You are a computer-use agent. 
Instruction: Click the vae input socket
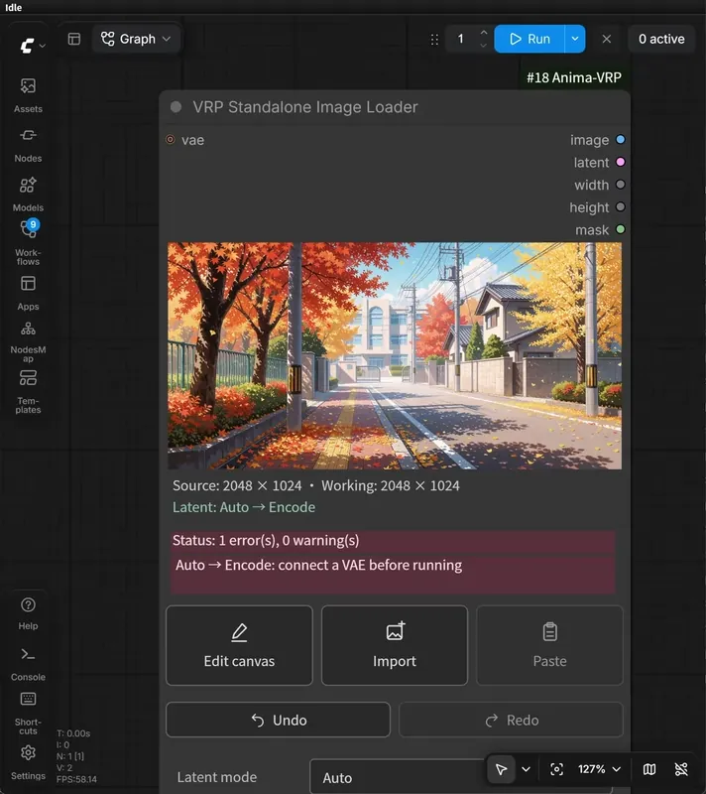(x=171, y=140)
